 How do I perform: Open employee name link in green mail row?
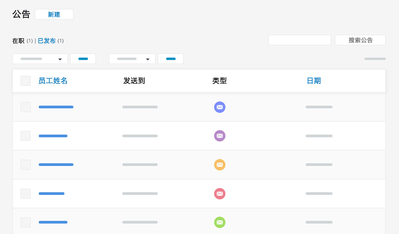tap(53, 222)
